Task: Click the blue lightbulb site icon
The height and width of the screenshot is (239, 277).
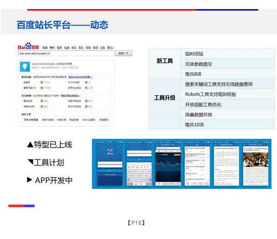Action: coord(25,66)
